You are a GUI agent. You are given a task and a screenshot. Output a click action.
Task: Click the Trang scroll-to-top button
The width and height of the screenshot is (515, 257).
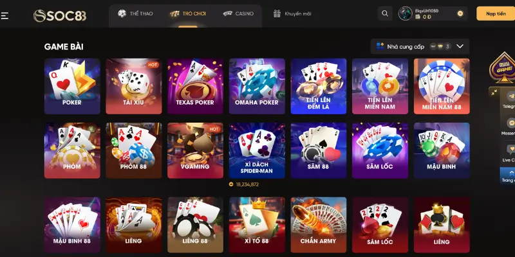pyautogui.click(x=508, y=175)
